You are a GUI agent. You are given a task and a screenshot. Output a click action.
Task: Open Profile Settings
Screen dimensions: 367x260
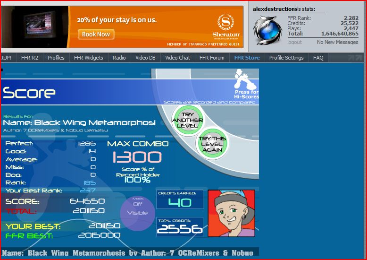tap(286, 58)
